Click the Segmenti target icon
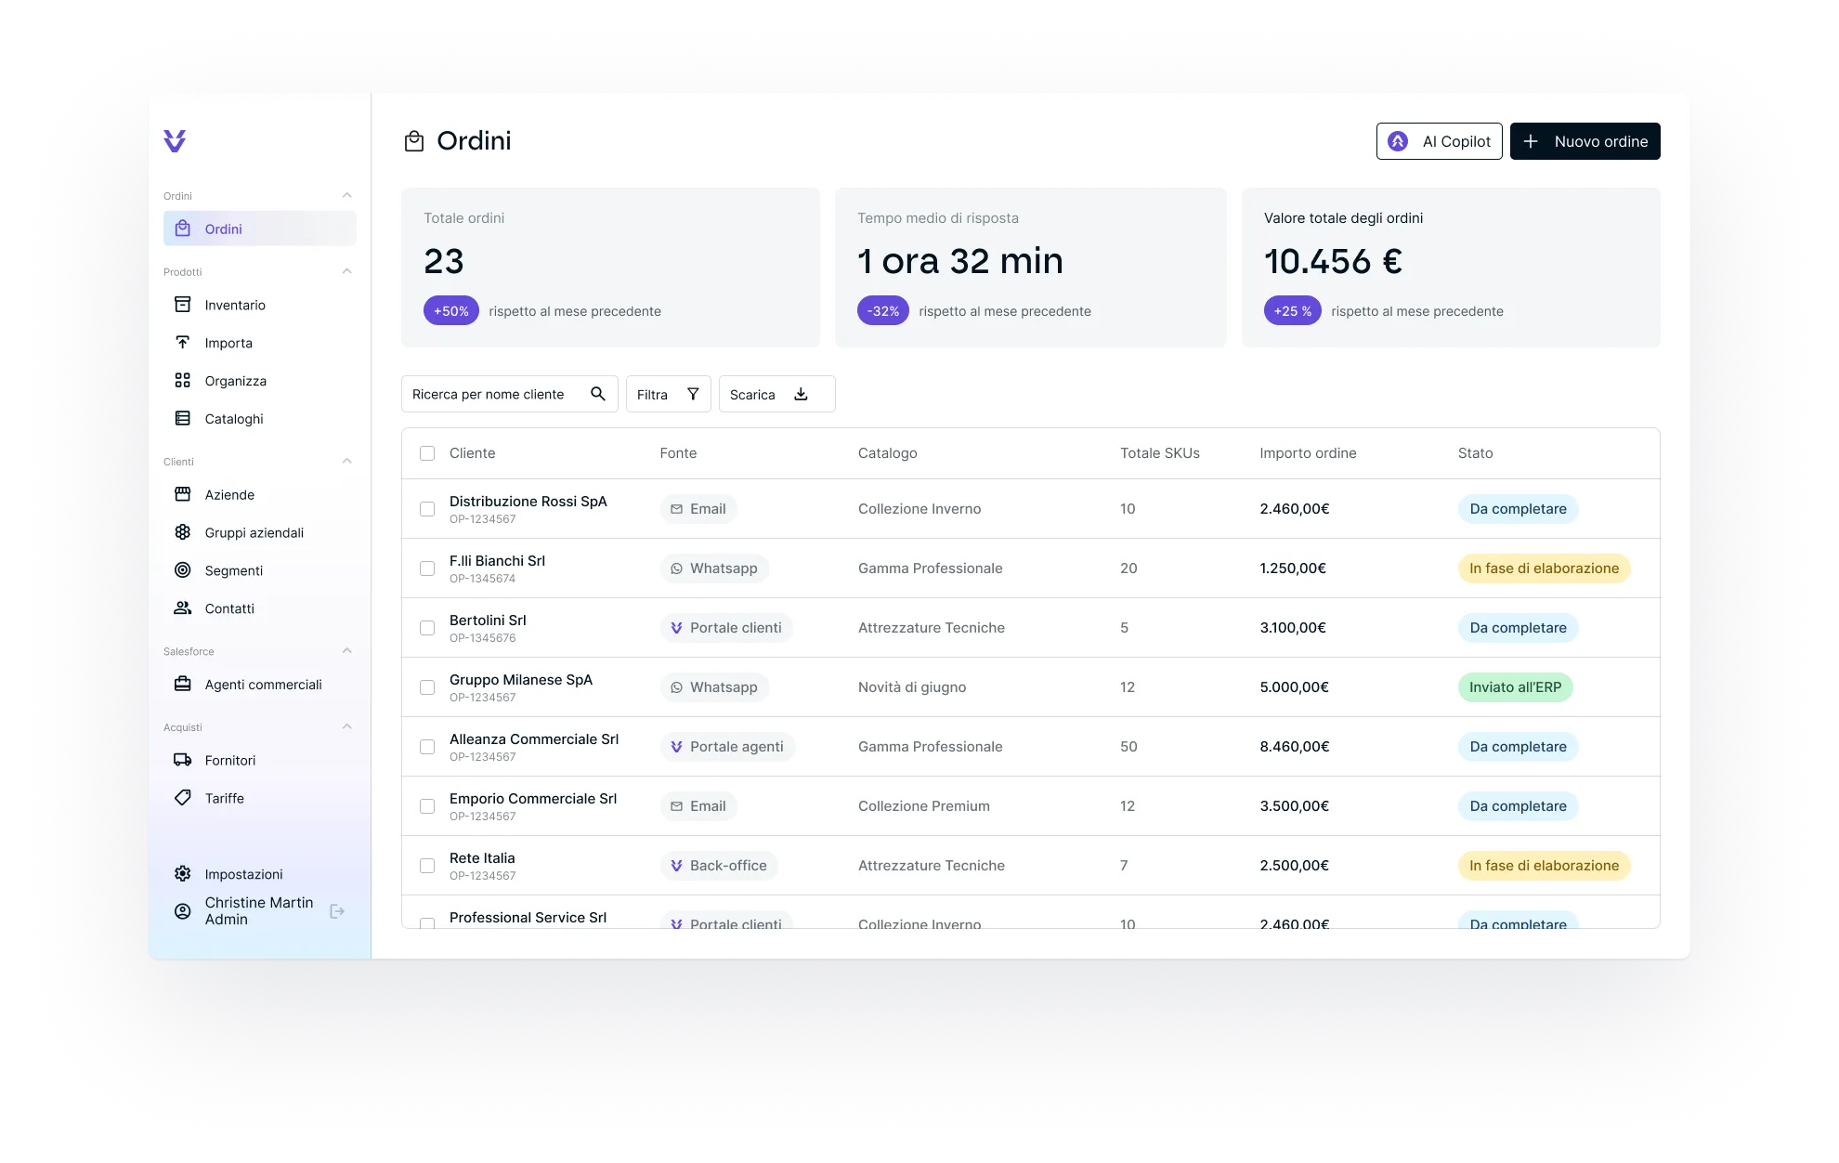 (x=183, y=570)
